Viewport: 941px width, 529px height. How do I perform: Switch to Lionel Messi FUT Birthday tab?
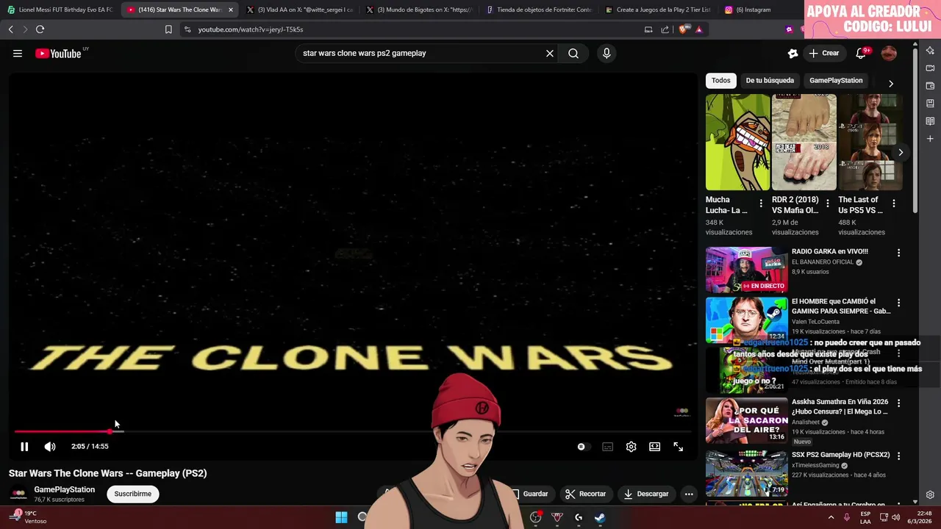coord(60,10)
